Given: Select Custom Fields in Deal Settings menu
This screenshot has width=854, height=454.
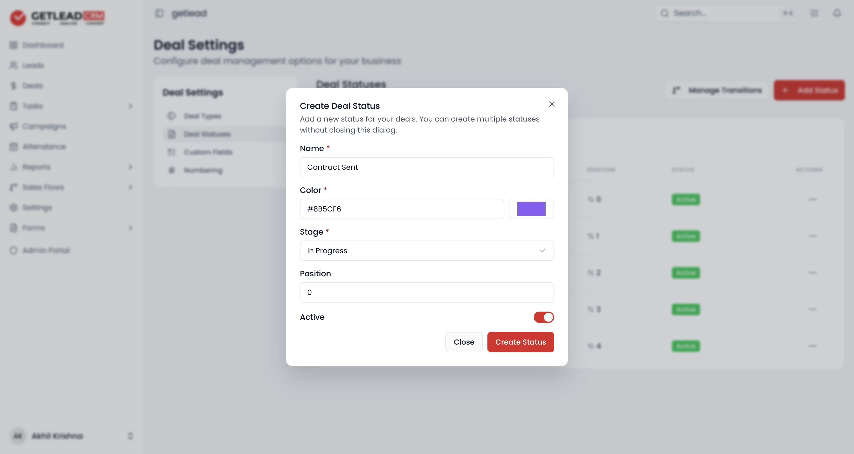Looking at the screenshot, I should (x=208, y=152).
